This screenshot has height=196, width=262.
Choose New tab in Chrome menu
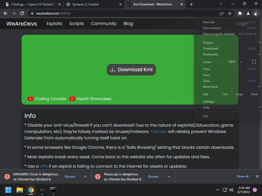coord(228,22)
